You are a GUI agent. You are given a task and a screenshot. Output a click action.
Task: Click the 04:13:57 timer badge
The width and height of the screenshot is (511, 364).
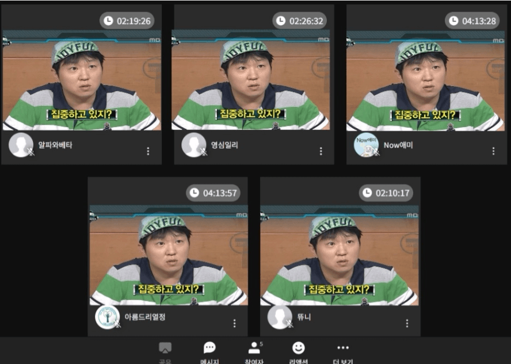click(x=213, y=193)
